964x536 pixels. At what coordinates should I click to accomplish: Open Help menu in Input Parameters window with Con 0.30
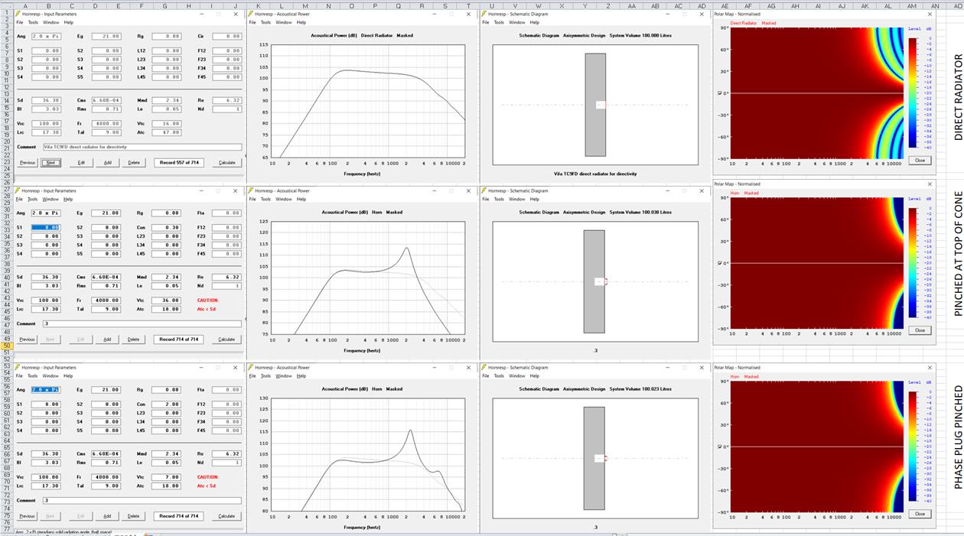(68, 199)
